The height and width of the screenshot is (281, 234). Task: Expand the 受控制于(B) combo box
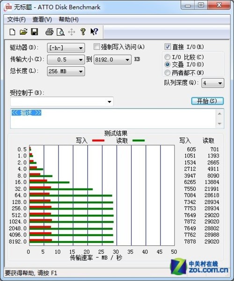coord(62,101)
